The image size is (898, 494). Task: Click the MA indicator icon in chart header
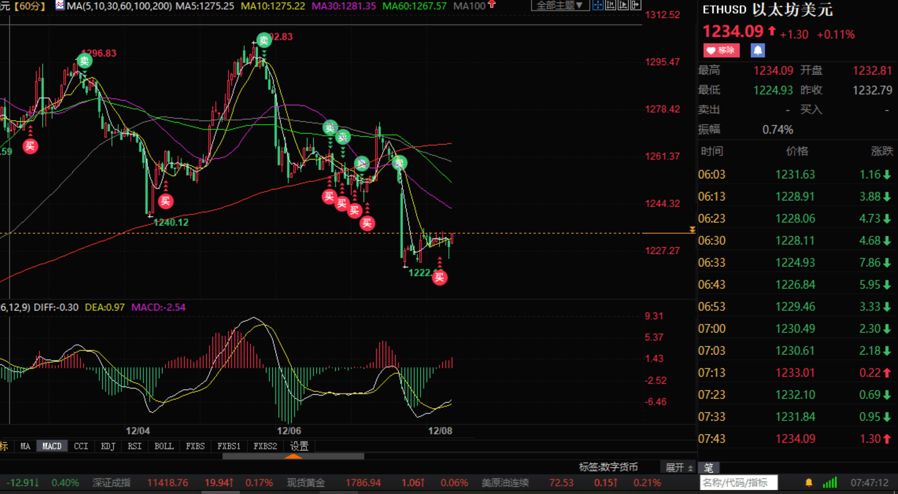pyautogui.click(x=59, y=5)
